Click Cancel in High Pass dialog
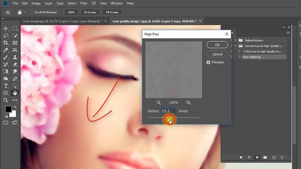 217,54
